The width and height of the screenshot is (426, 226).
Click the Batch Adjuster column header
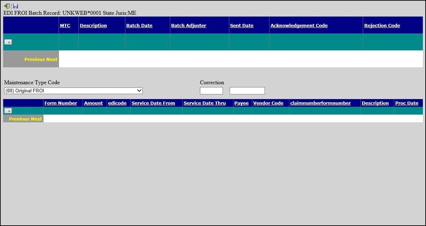[x=189, y=25]
